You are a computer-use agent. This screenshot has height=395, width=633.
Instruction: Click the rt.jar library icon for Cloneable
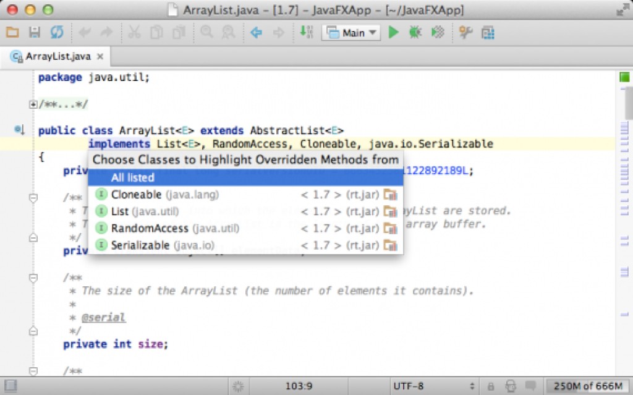click(x=391, y=195)
